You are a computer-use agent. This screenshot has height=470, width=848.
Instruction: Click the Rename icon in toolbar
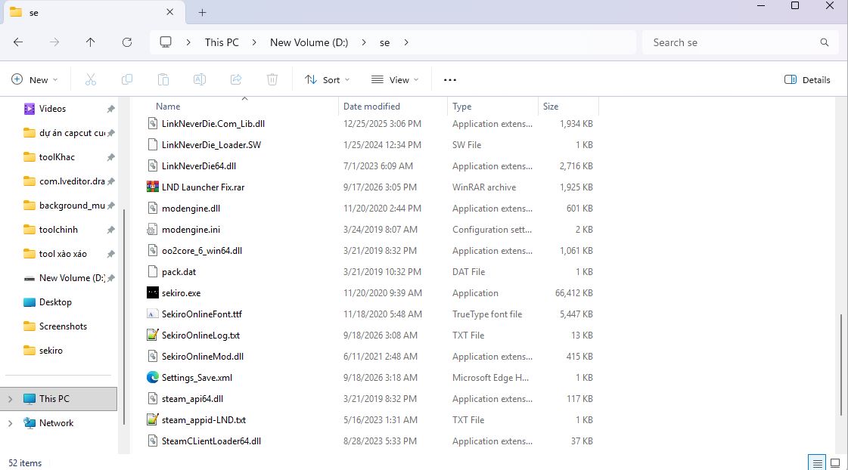coord(200,79)
